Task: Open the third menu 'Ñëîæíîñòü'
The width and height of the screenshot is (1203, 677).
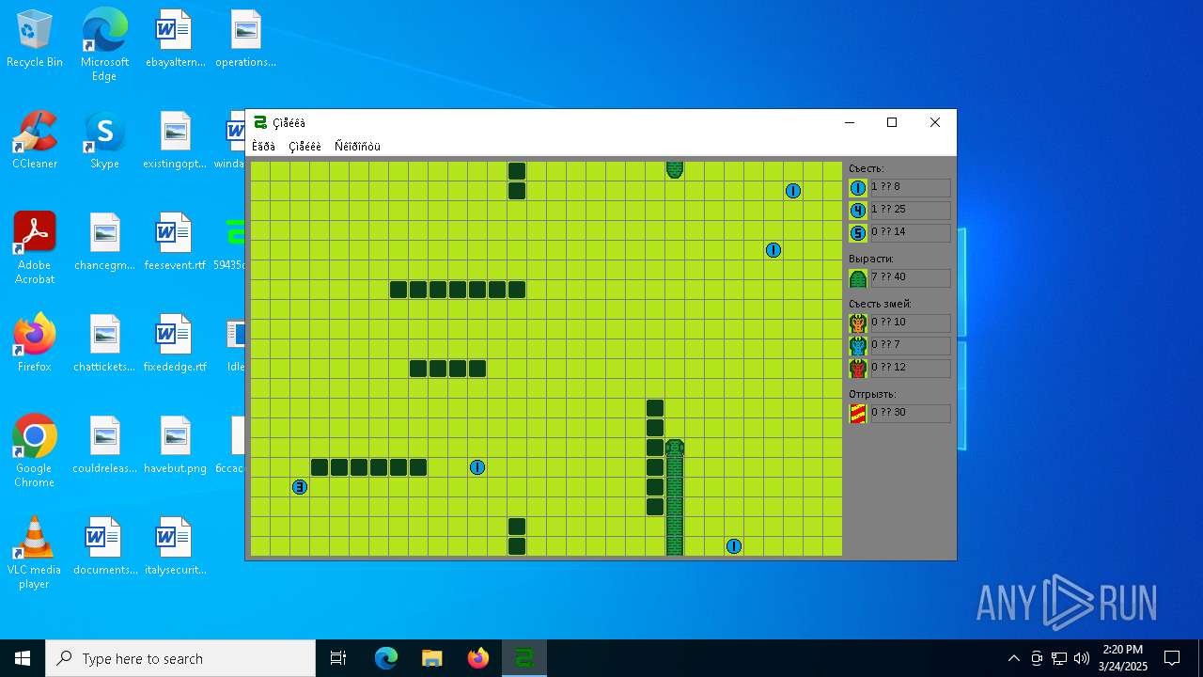Action: [357, 146]
